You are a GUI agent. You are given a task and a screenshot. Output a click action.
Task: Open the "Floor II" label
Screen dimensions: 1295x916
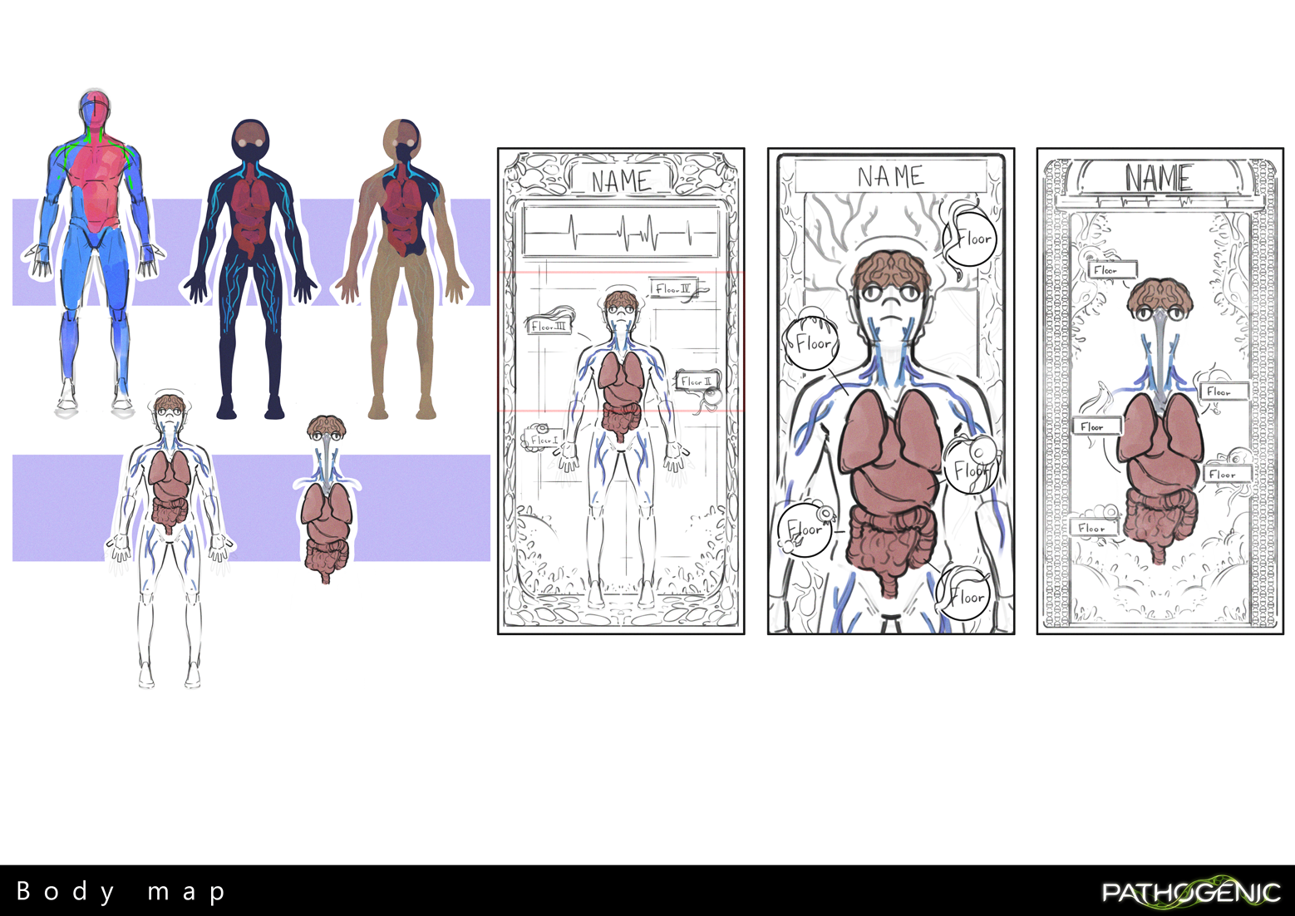pyautogui.click(x=696, y=382)
